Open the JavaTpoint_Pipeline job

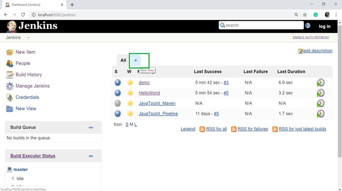click(158, 114)
